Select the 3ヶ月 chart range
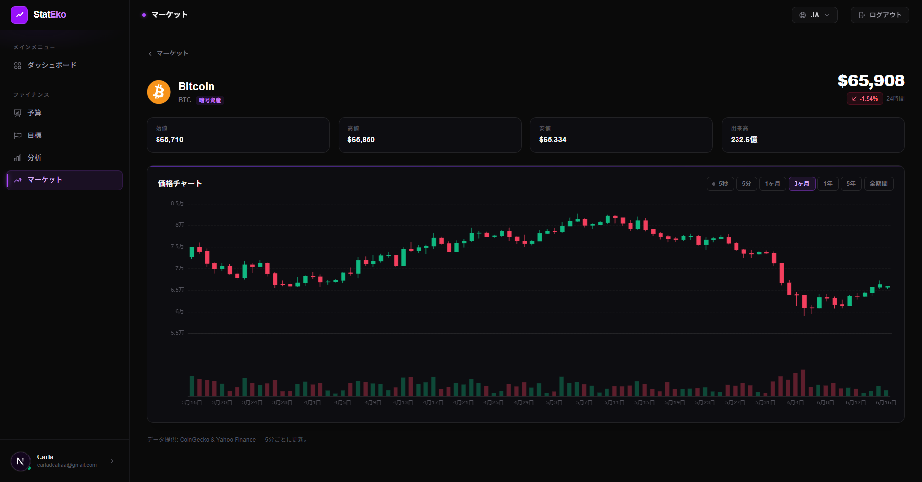This screenshot has height=482, width=922. [x=802, y=184]
